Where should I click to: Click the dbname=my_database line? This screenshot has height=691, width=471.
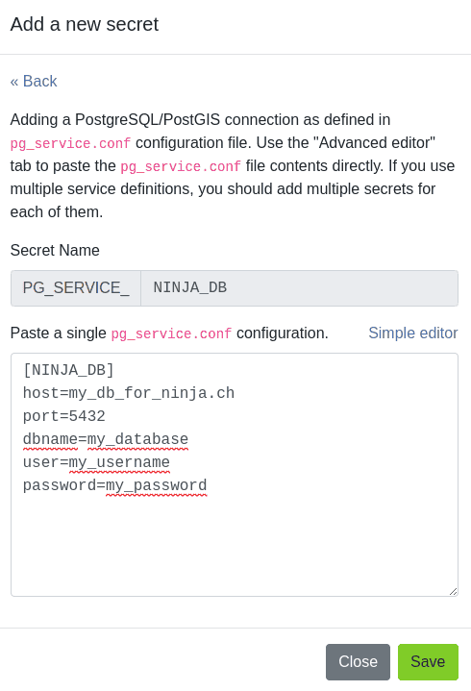(x=106, y=439)
